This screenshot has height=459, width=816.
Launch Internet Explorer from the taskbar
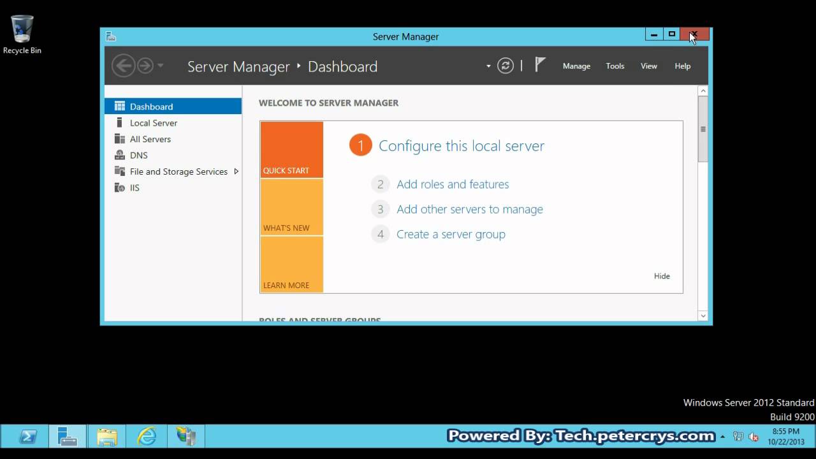point(147,437)
